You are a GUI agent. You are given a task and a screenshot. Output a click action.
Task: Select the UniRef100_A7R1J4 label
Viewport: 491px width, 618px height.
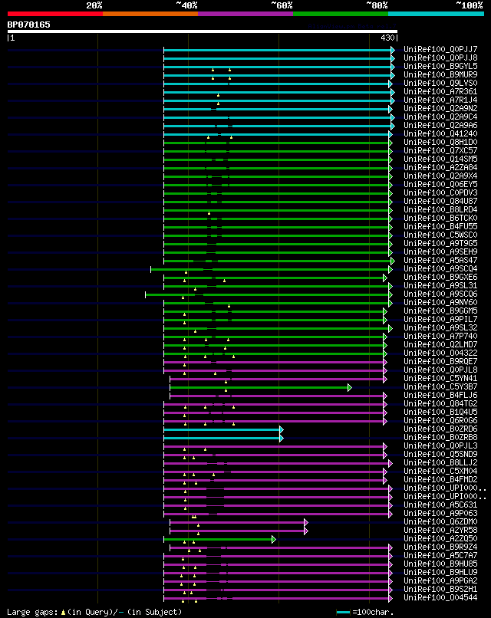(440, 100)
